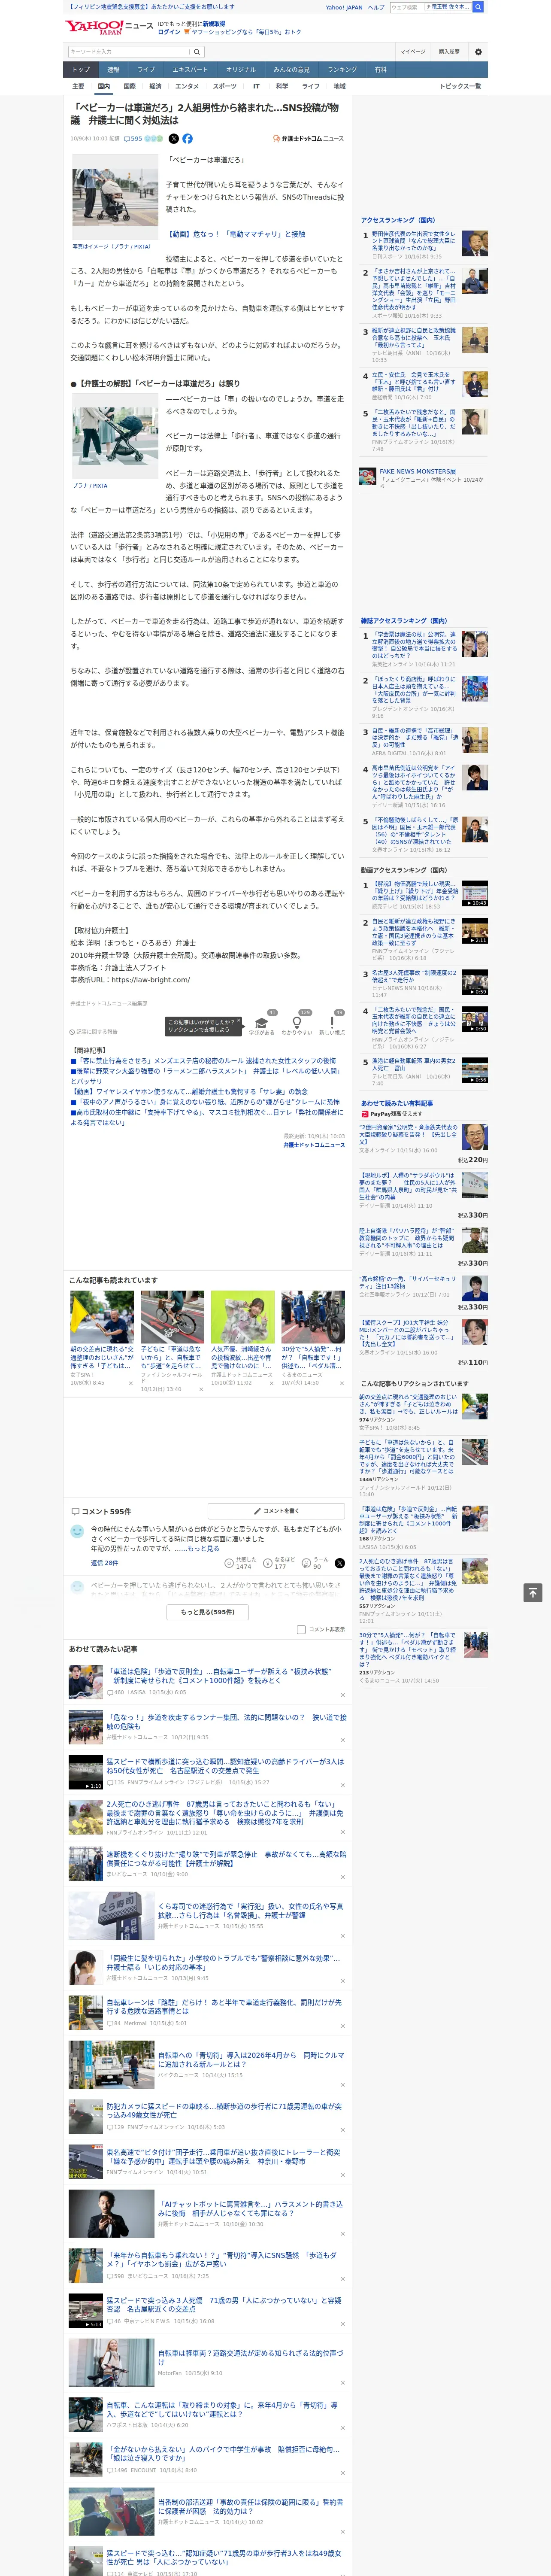
Task: Click 弁護士ドットコムニュース link below last-updated time
Action: click(314, 1145)
